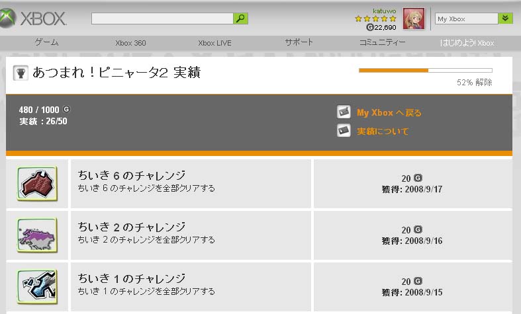
Task: Click the 22,690 gamerscore value
Action: 385,28
